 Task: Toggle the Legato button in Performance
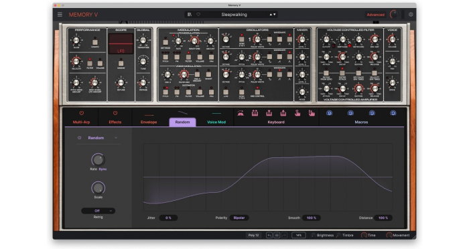(x=95, y=42)
